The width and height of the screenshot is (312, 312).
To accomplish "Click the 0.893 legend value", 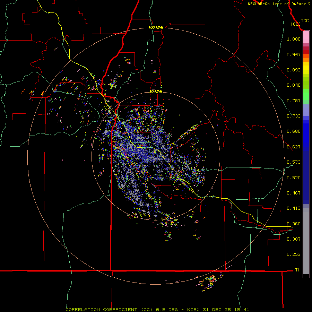I will coord(294,70).
